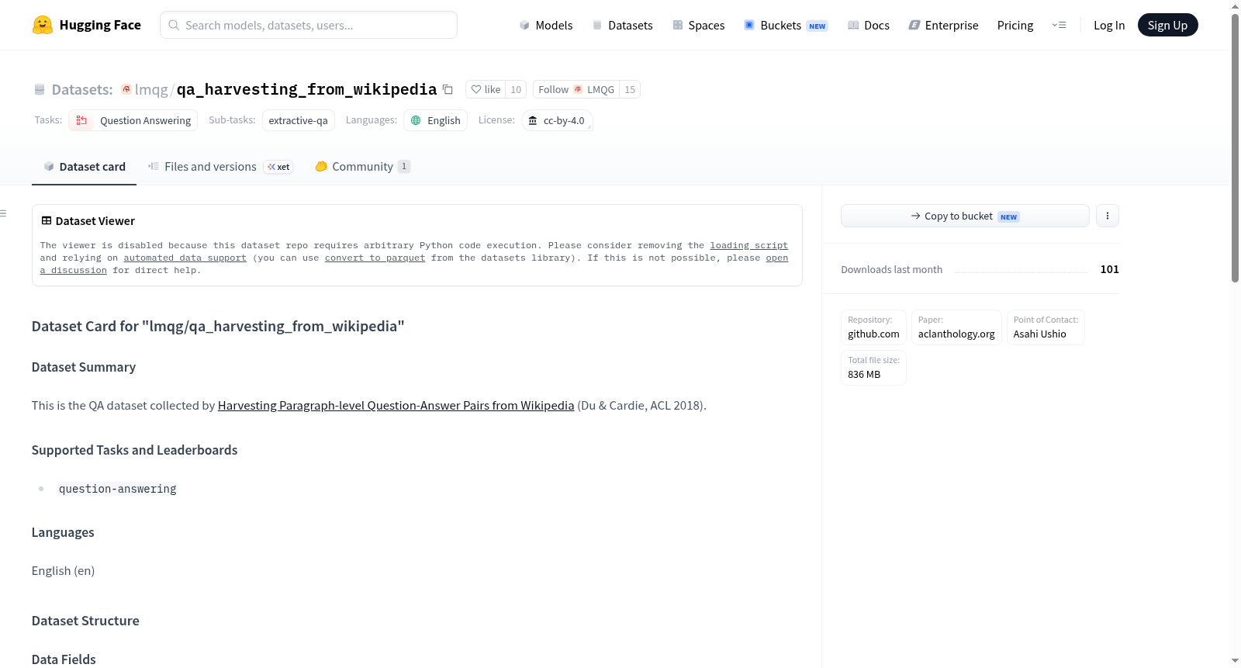The image size is (1241, 668).
Task: Open the github.com repository link
Action: click(873, 327)
